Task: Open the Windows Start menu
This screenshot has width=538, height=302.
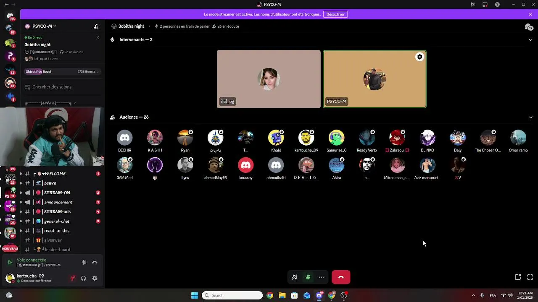Action: [195, 295]
